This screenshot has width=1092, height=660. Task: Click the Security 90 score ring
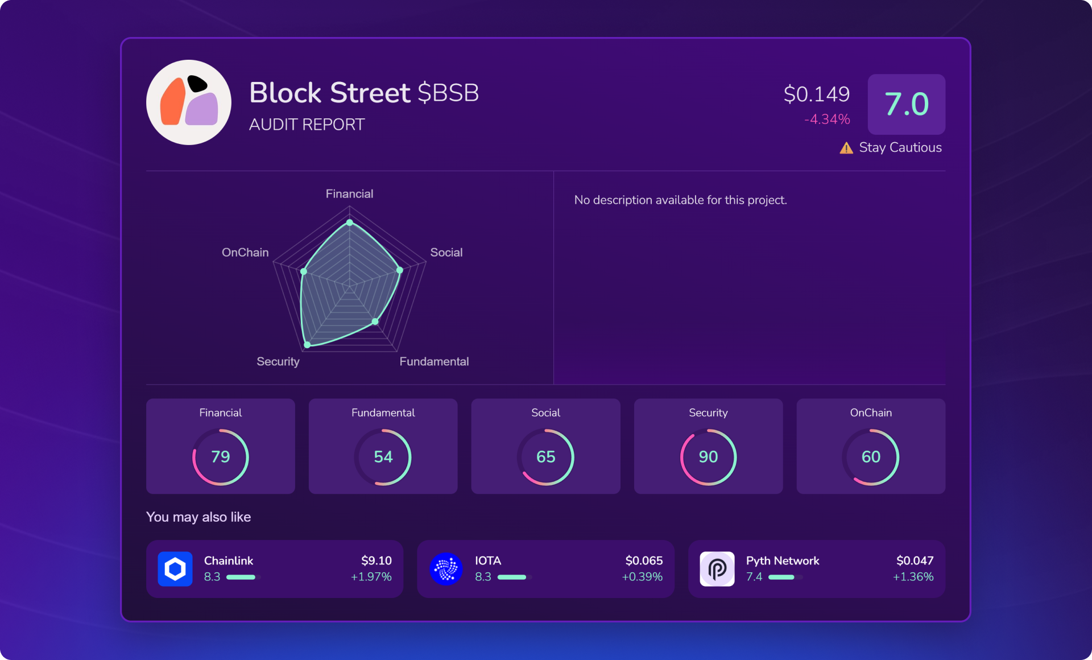pos(708,457)
